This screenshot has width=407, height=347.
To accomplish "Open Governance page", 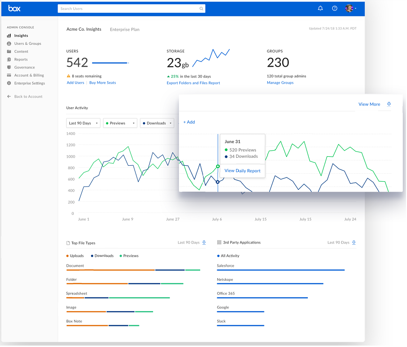I will (x=25, y=67).
